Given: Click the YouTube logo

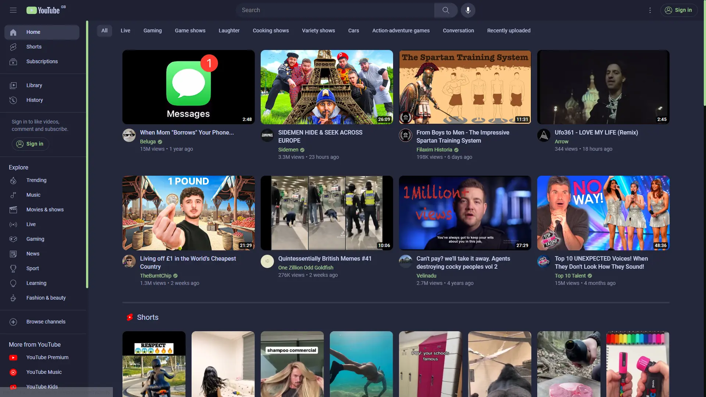Looking at the screenshot, I should 43,10.
